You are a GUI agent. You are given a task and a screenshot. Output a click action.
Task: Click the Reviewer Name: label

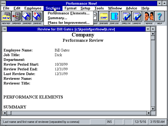coord(18,78)
